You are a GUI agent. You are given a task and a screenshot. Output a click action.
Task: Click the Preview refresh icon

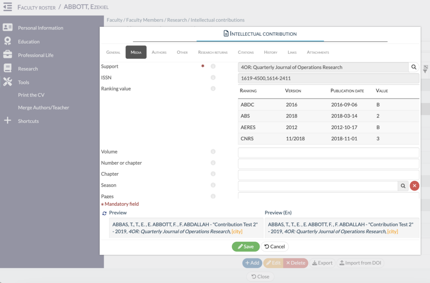click(x=105, y=213)
